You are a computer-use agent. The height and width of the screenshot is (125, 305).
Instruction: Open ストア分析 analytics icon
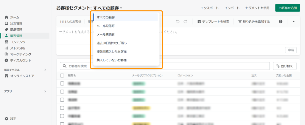tap(6, 48)
